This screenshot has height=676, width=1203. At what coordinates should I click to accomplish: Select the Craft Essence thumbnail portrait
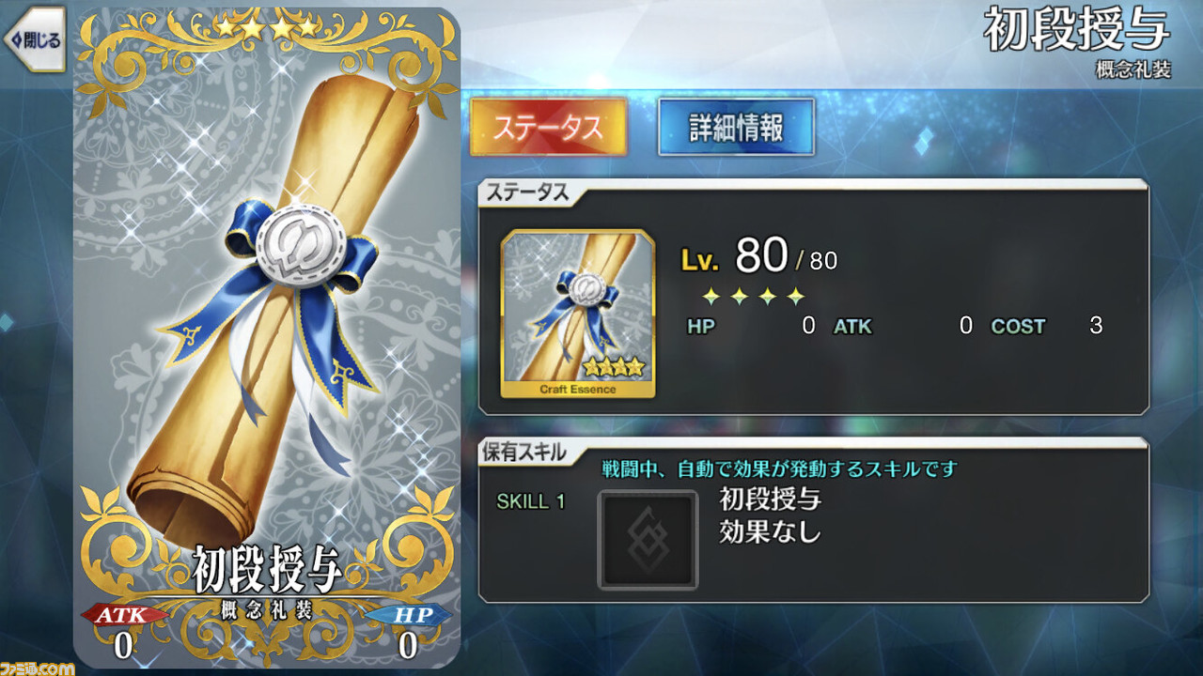pyautogui.click(x=577, y=314)
